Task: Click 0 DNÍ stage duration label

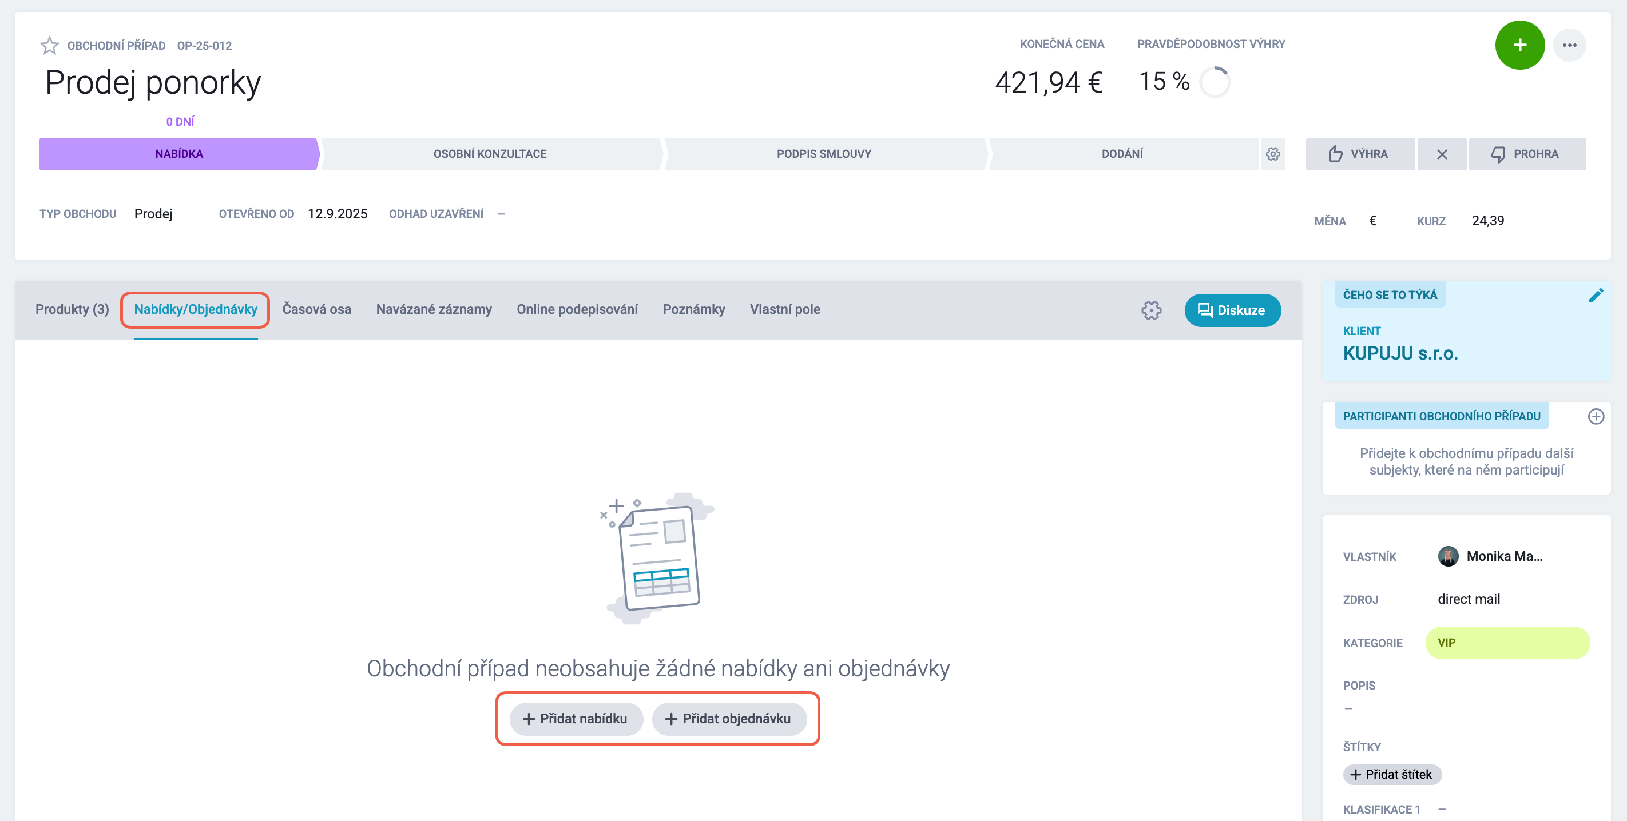Action: (x=180, y=121)
